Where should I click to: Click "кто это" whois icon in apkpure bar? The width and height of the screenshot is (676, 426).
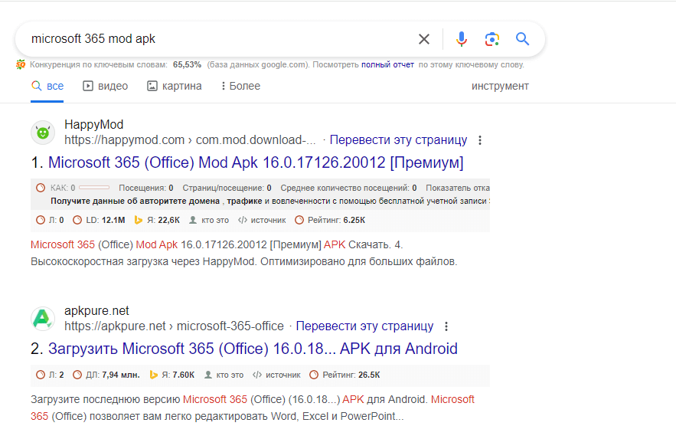[x=223, y=375]
